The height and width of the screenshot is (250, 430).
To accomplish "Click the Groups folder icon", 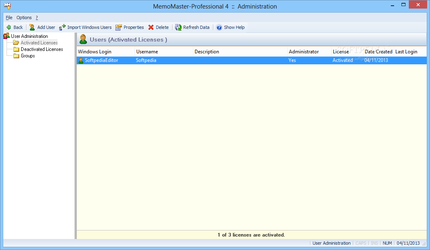I will (x=16, y=56).
